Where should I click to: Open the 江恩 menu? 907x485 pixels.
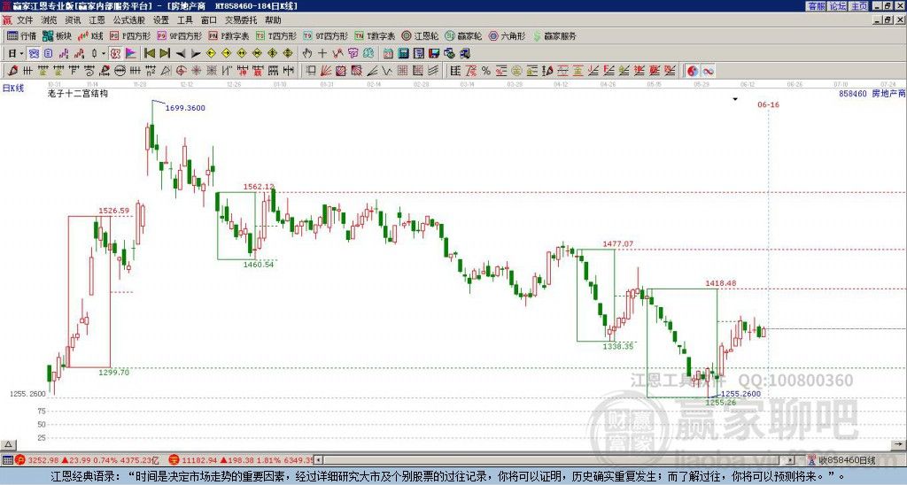point(97,20)
